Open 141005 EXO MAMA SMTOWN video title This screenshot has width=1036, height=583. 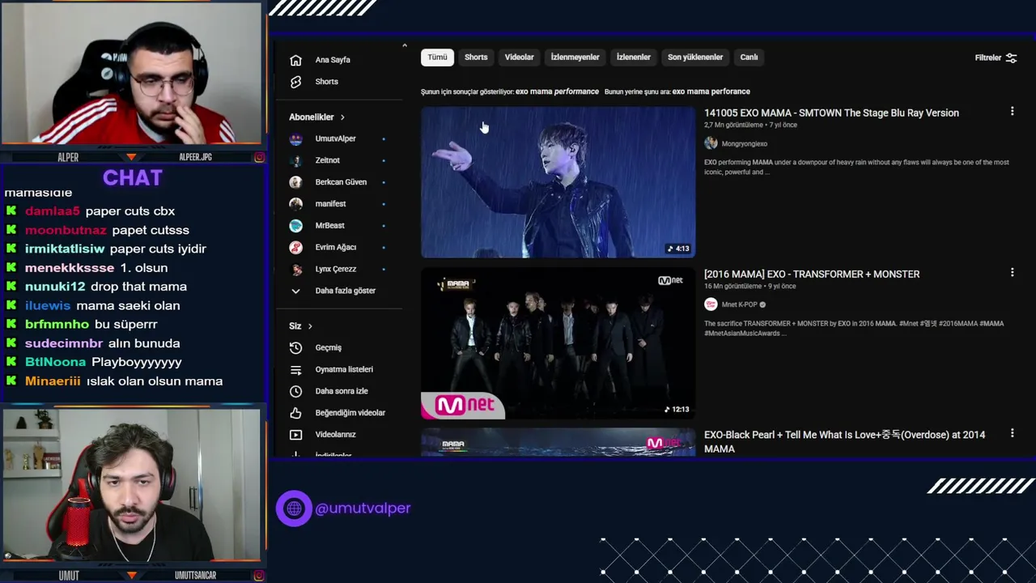click(x=831, y=113)
